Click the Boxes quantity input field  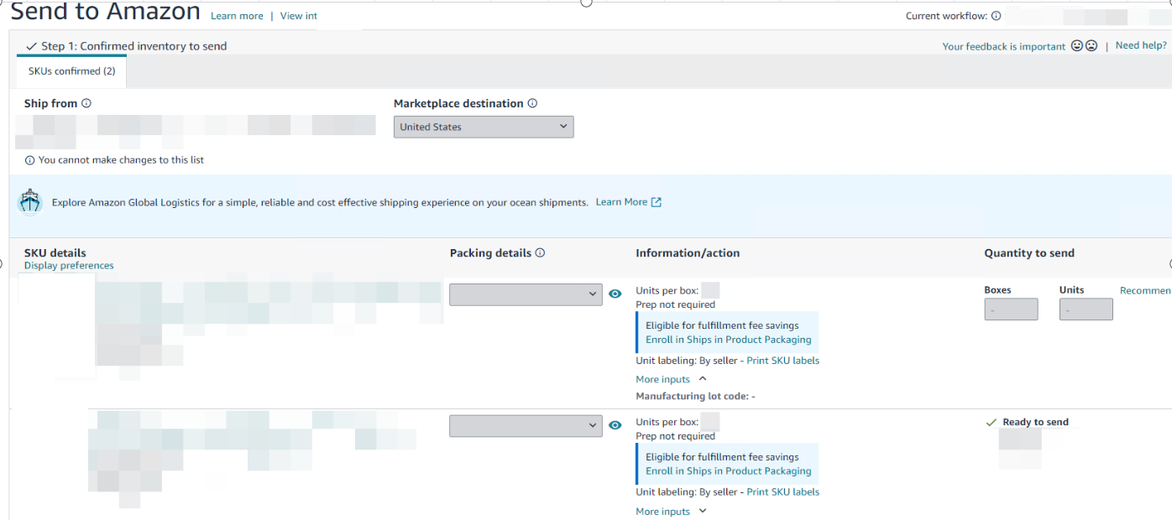tap(1011, 309)
